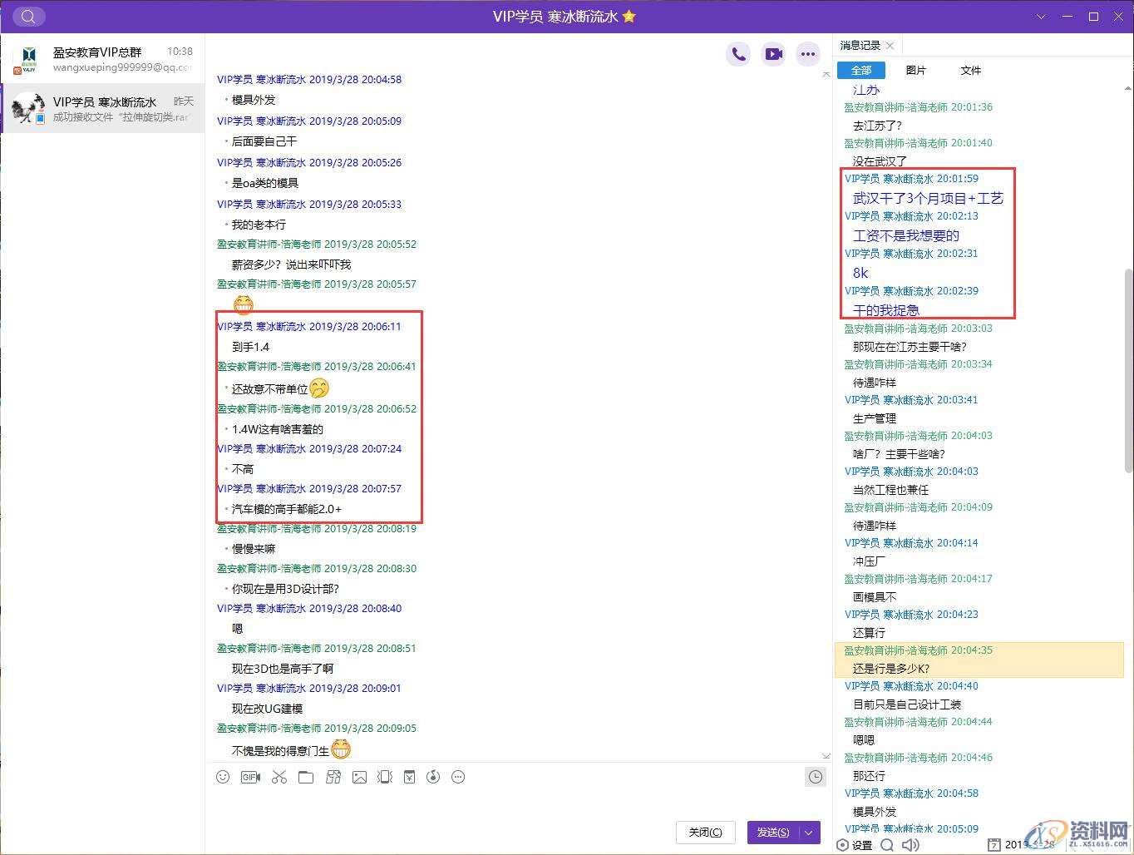The height and width of the screenshot is (855, 1134).
Task: Insert a picture via the image icon
Action: pos(360,777)
